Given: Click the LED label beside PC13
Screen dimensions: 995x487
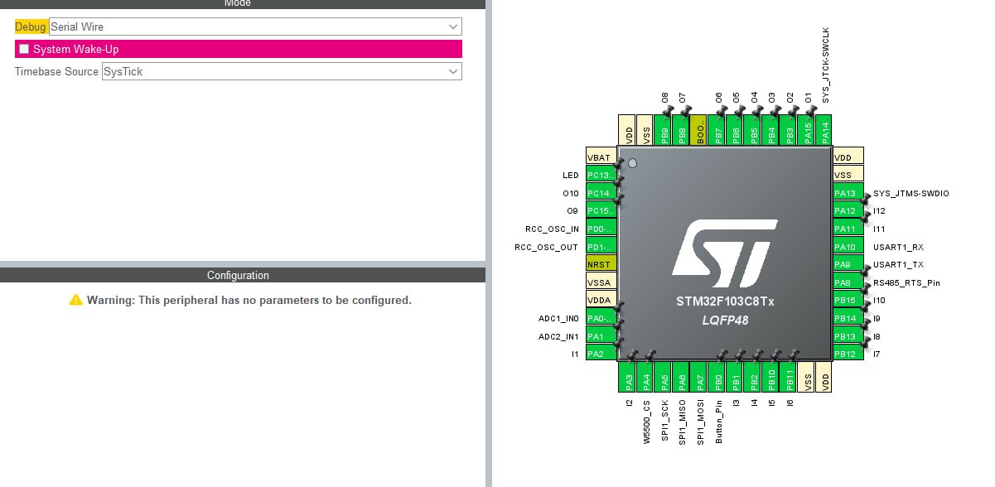Looking at the screenshot, I should pos(570,176).
